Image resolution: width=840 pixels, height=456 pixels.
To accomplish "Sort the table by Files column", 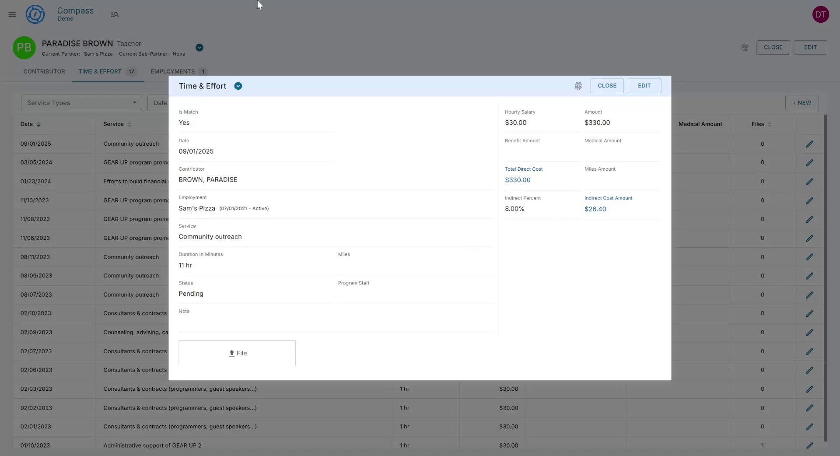I will tap(769, 124).
